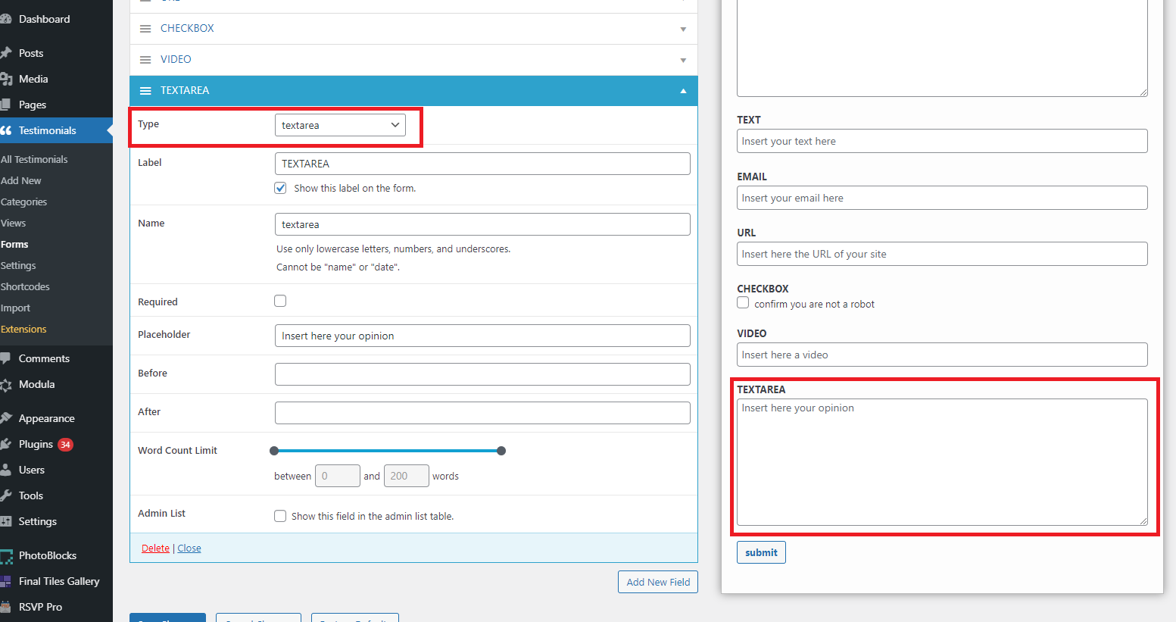The image size is (1176, 622).
Task: Click drag handle icon of TEXTAREA field
Action: [145, 91]
